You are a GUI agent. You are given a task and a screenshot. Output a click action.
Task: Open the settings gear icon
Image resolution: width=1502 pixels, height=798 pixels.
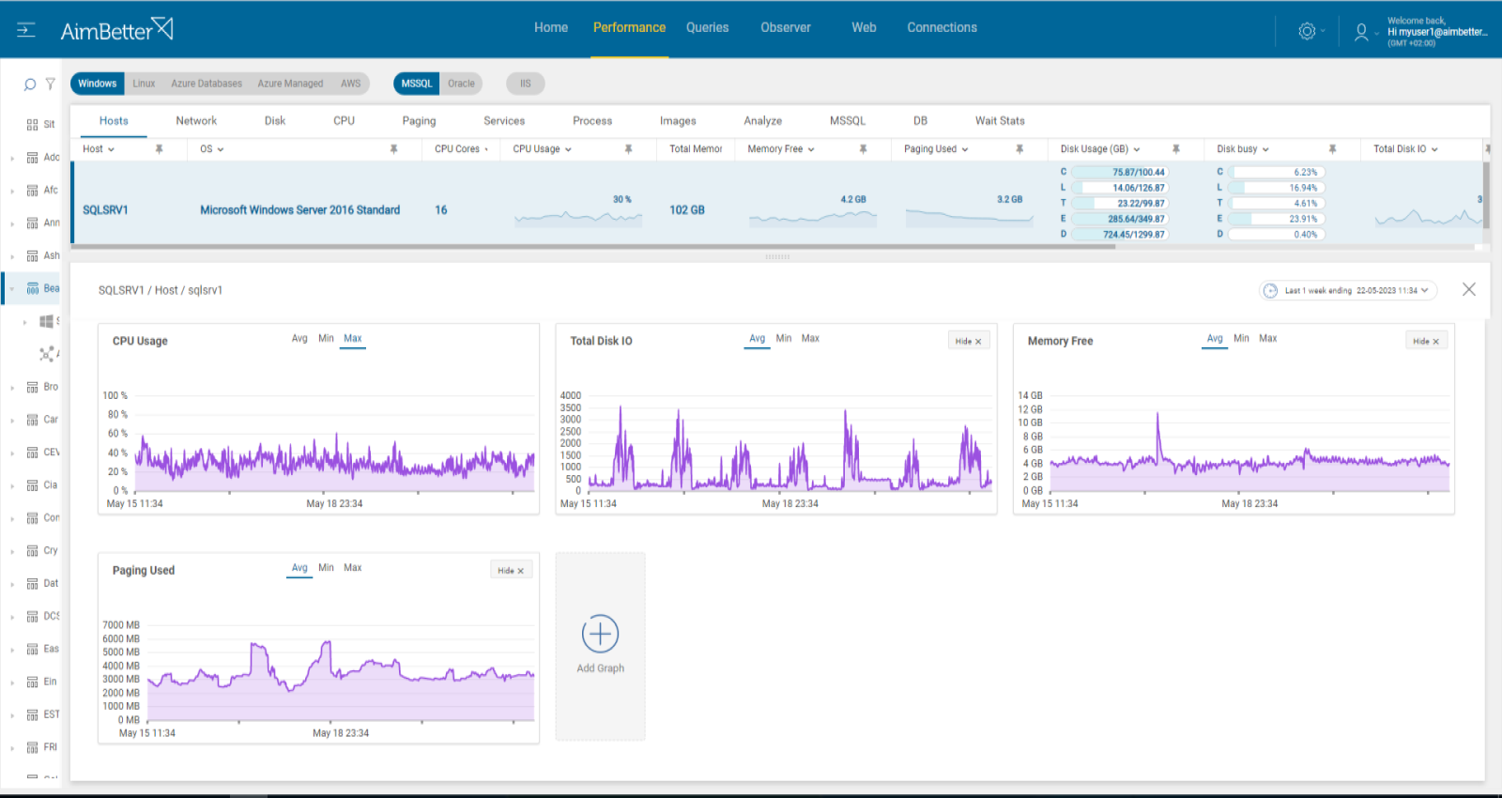coord(1307,31)
